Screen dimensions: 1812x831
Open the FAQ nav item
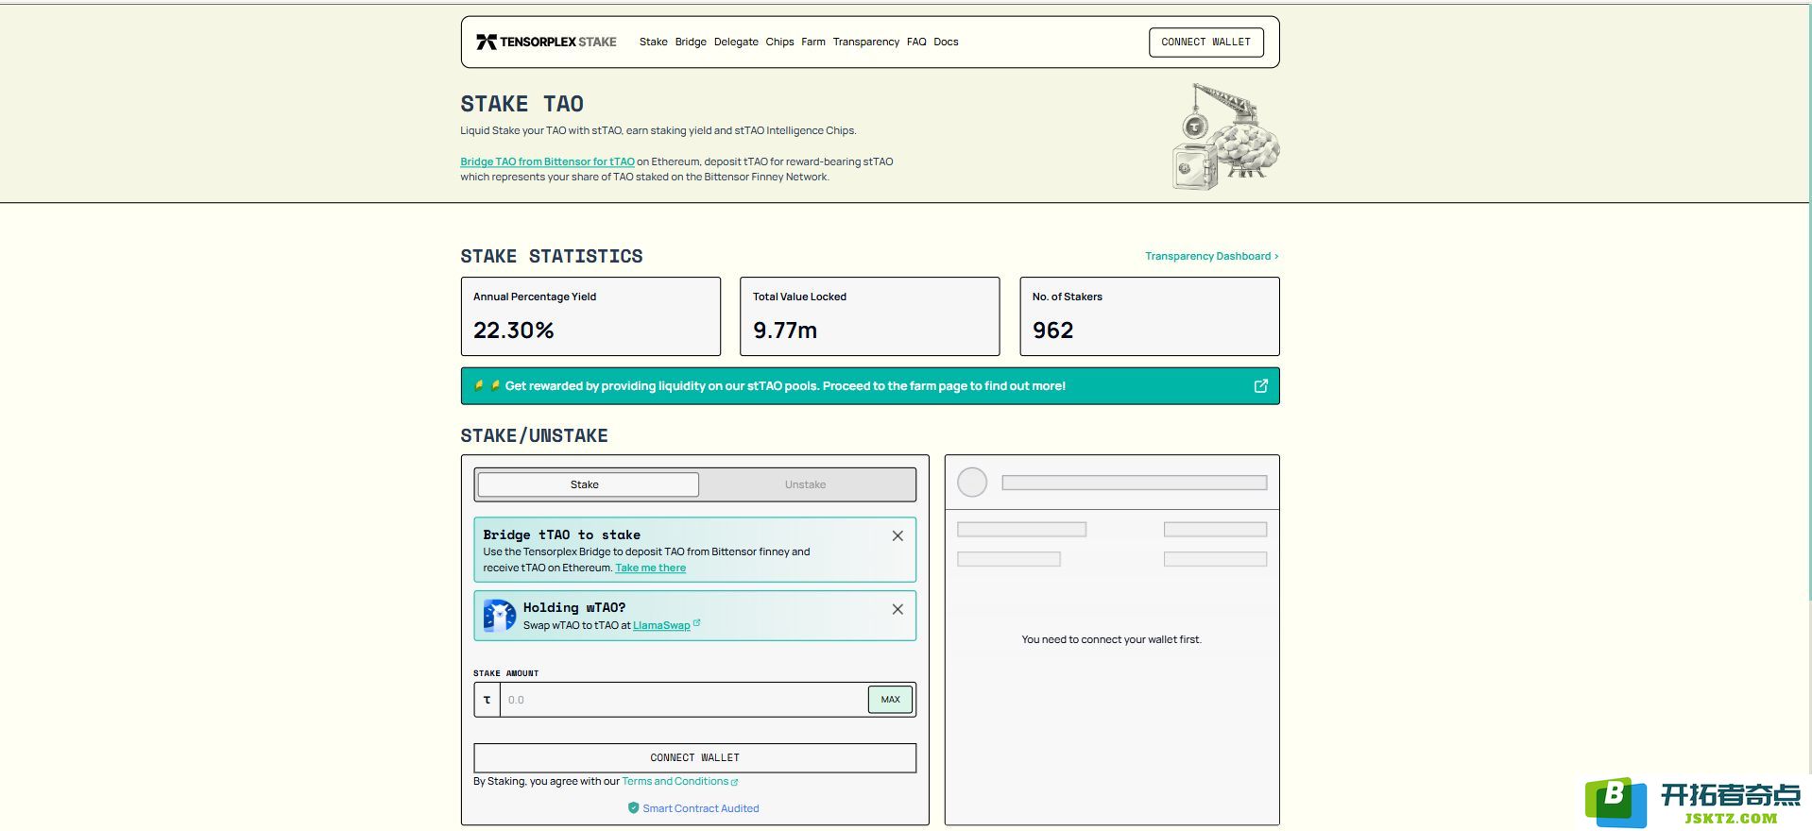pos(916,42)
